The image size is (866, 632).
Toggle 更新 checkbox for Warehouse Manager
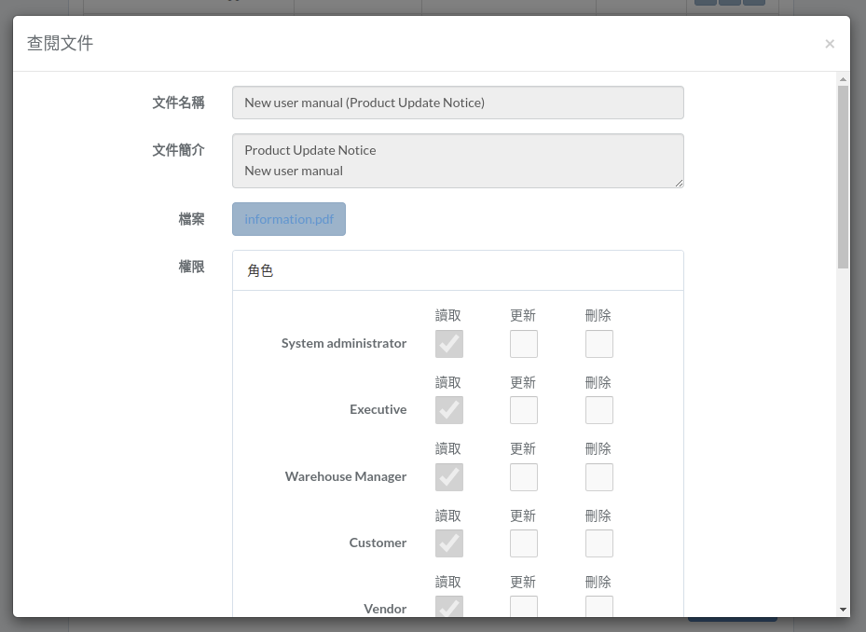pyautogui.click(x=524, y=476)
